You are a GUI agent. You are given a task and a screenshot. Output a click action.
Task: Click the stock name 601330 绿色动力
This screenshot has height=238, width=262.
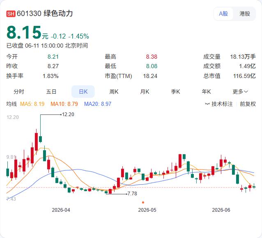pos(45,14)
